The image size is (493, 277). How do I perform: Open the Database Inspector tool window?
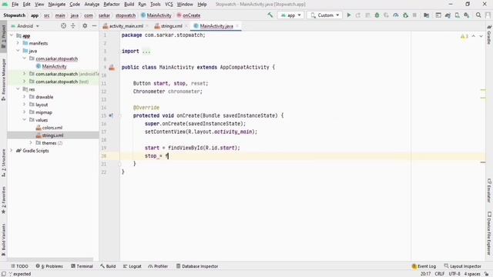(x=197, y=266)
